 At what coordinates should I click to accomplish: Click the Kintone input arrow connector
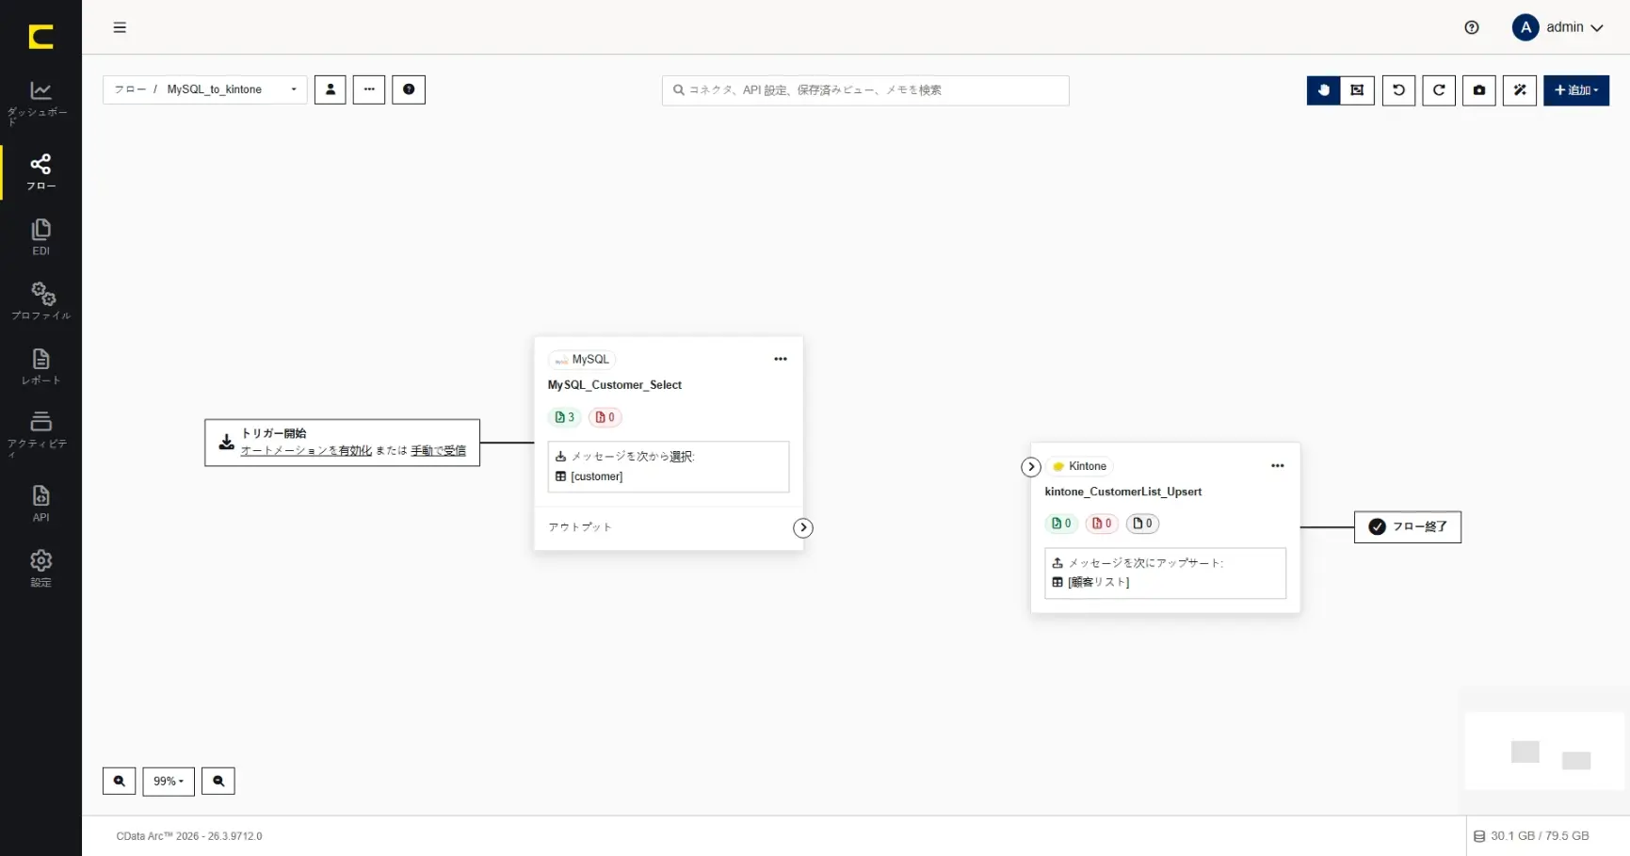coord(1031,467)
